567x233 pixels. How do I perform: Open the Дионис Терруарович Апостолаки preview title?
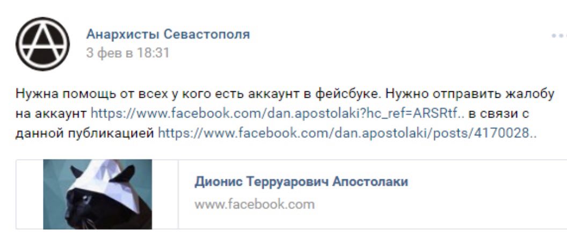[301, 181]
